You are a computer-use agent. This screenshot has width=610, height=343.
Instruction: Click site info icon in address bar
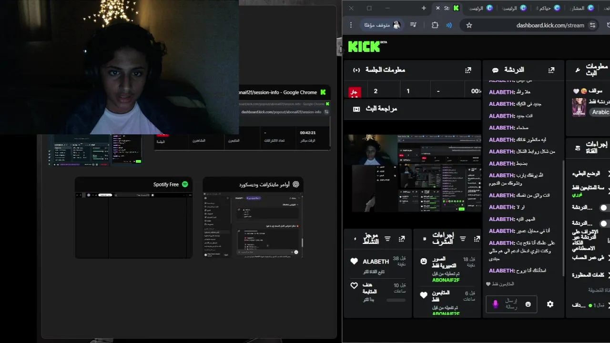pyautogui.click(x=593, y=25)
